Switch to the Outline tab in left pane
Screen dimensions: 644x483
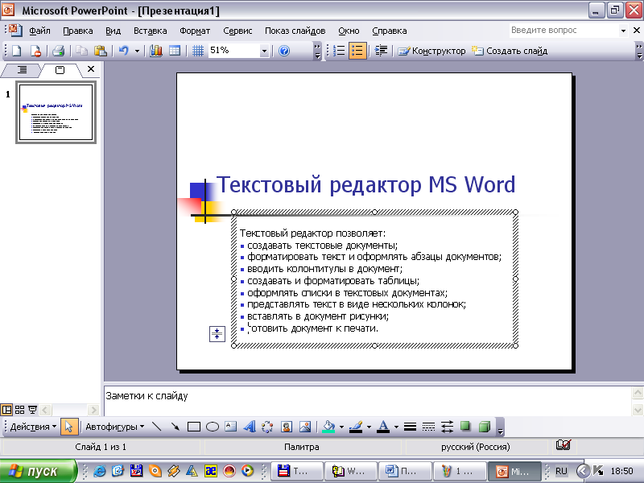click(x=23, y=70)
